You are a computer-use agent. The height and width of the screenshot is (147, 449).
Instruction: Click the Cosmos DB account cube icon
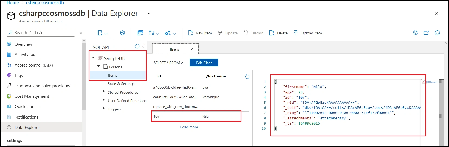[11, 16]
